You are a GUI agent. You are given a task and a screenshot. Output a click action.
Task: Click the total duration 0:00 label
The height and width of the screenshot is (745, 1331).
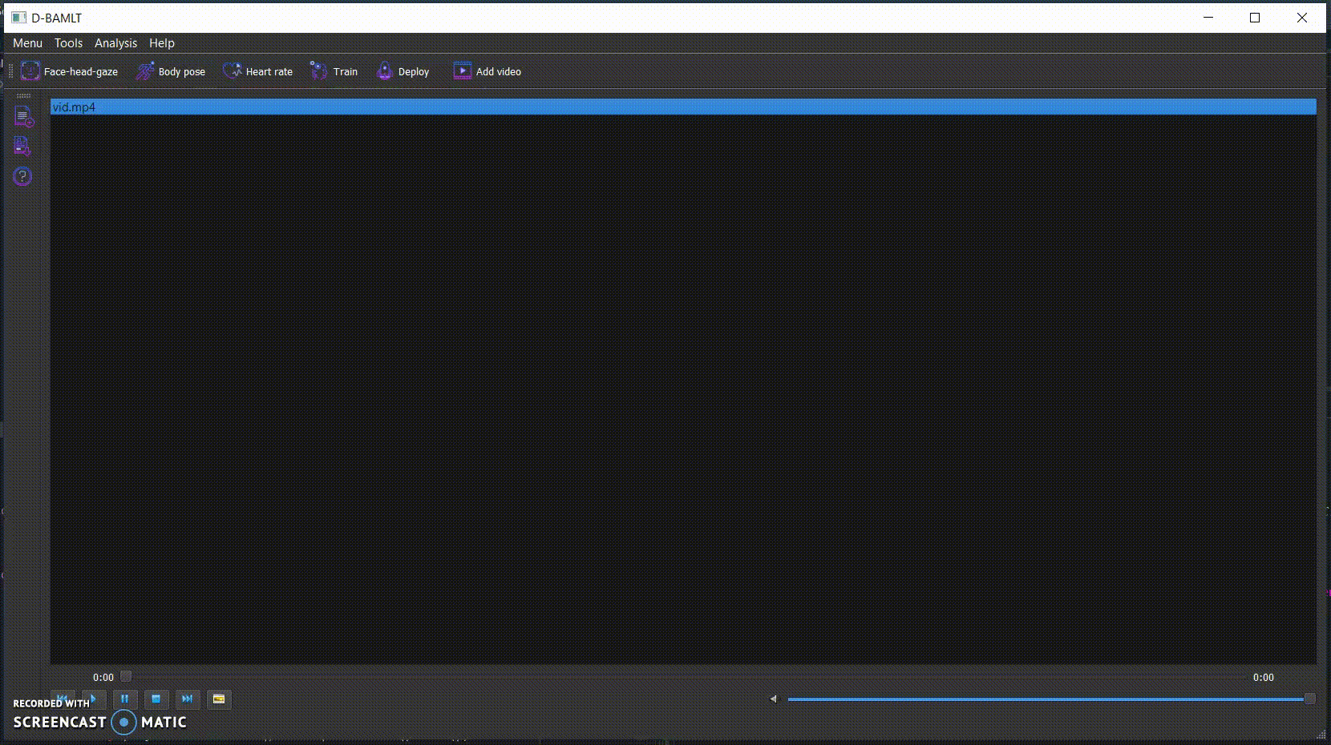pyautogui.click(x=1264, y=678)
